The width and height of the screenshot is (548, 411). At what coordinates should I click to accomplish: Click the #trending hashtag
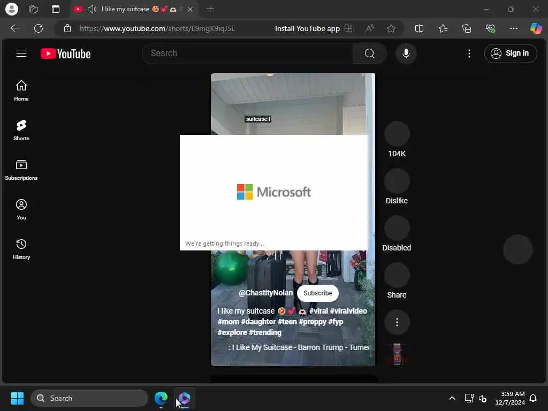(265, 332)
